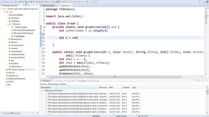Image resolution: width=209 pixels, height=117 pixels.
Task: Sort Problems by Path column header
Action: pos(115,87)
